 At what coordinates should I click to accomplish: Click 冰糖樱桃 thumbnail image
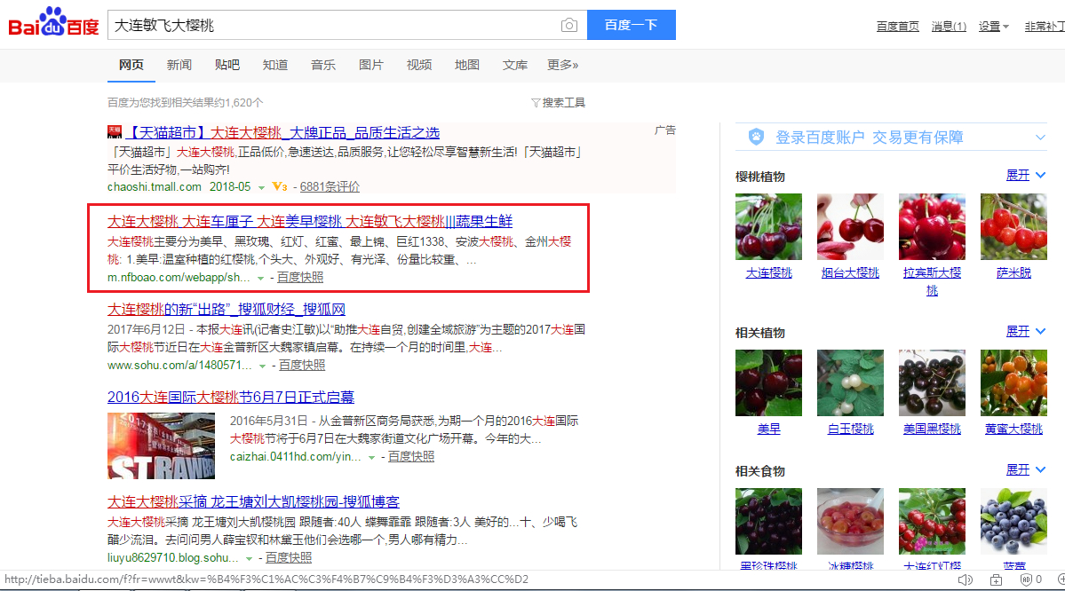click(x=850, y=521)
